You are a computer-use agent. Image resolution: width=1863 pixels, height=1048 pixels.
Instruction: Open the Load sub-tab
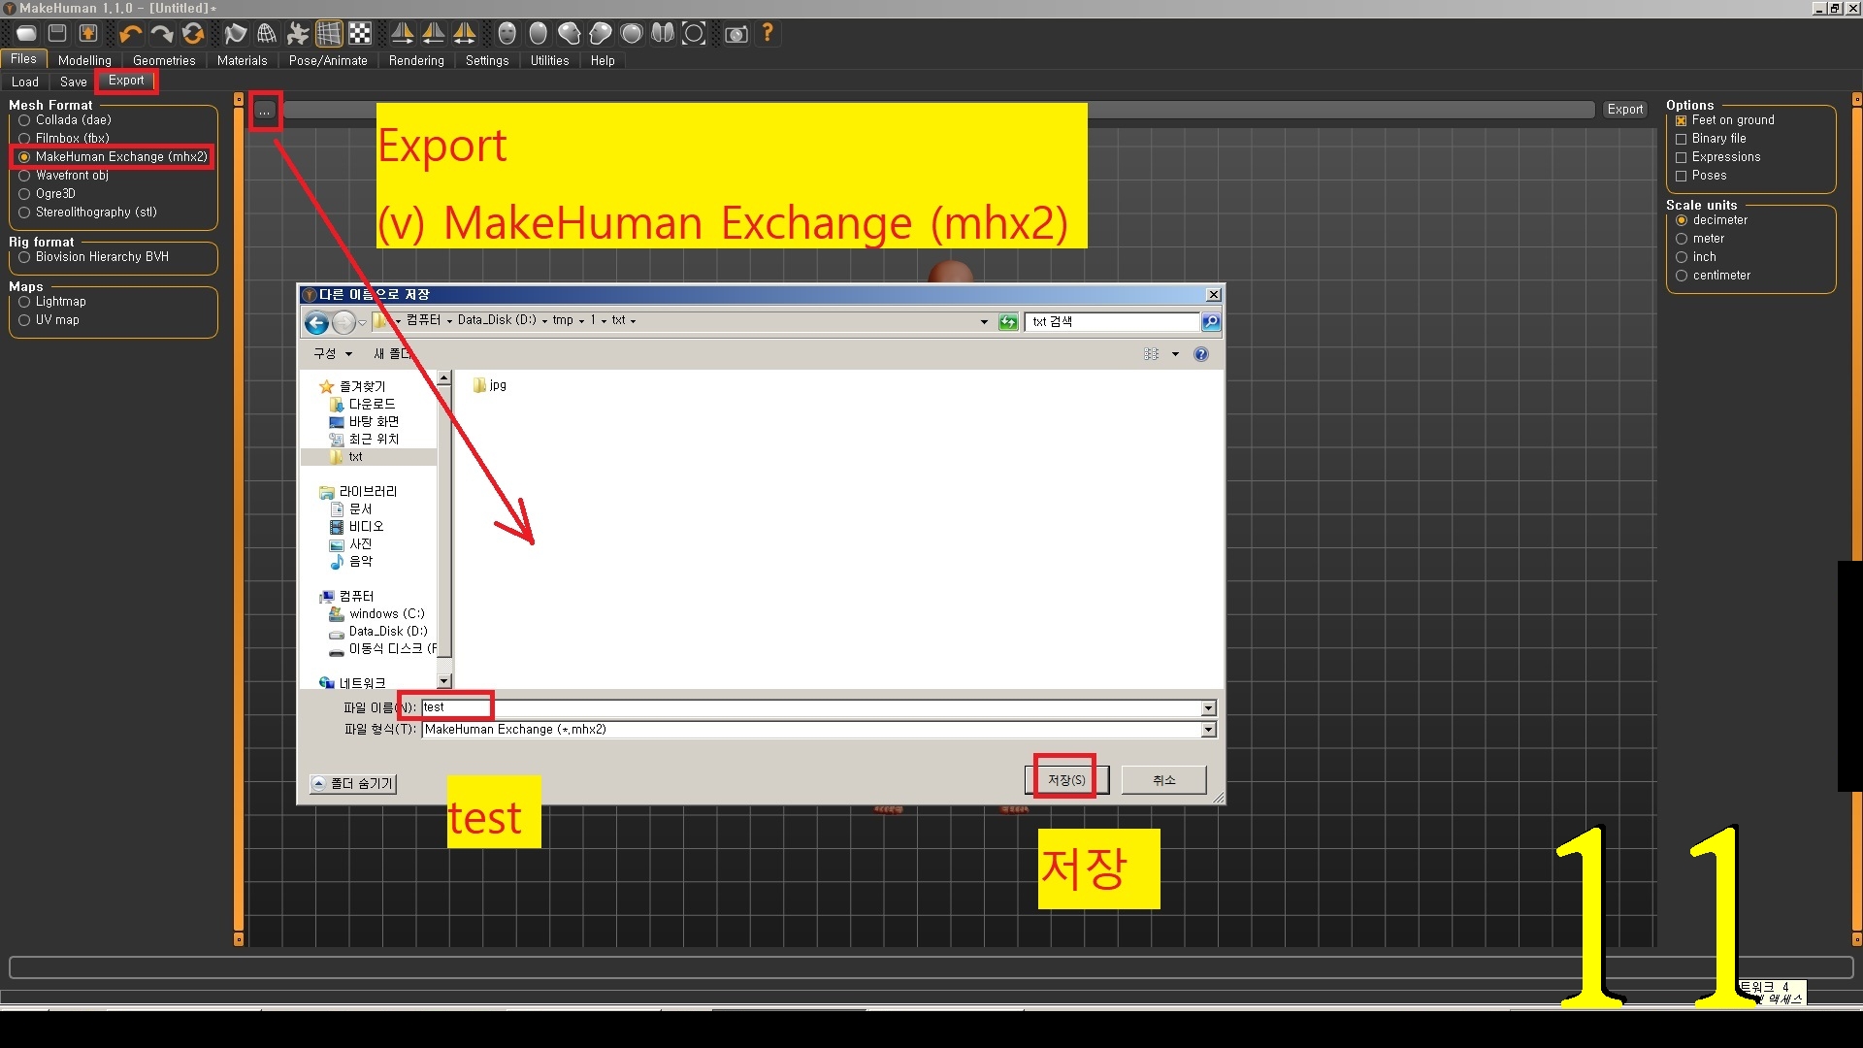pyautogui.click(x=25, y=82)
